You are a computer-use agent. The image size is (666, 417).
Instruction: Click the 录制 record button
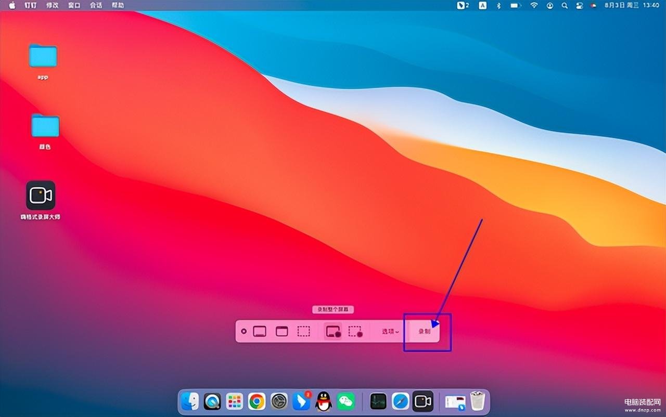pyautogui.click(x=425, y=331)
